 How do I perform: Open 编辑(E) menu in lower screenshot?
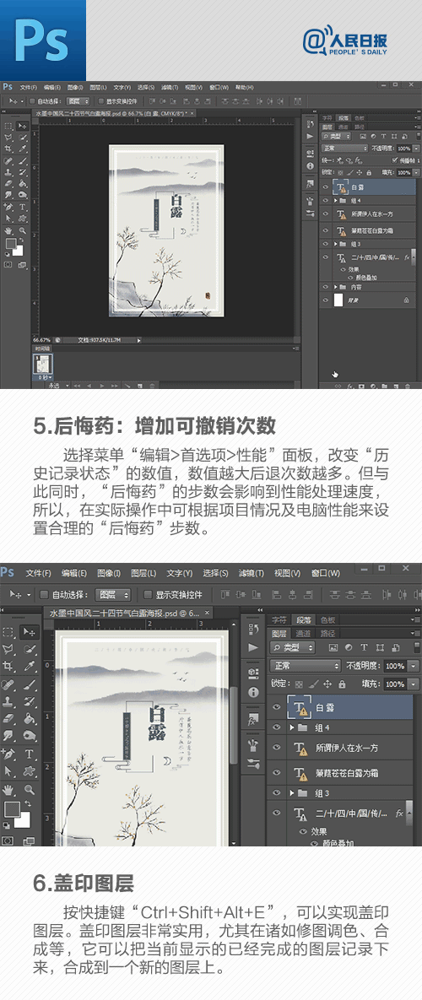pos(74,573)
